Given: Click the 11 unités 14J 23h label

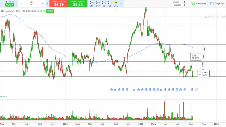Looking at the screenshot, I should pyautogui.click(x=203, y=74).
